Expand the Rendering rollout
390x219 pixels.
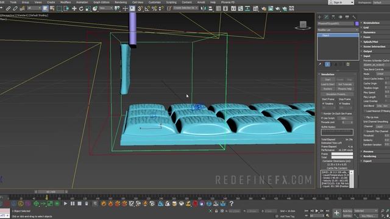(x=370, y=156)
